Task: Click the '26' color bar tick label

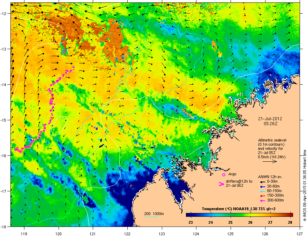Action: [250, 222]
